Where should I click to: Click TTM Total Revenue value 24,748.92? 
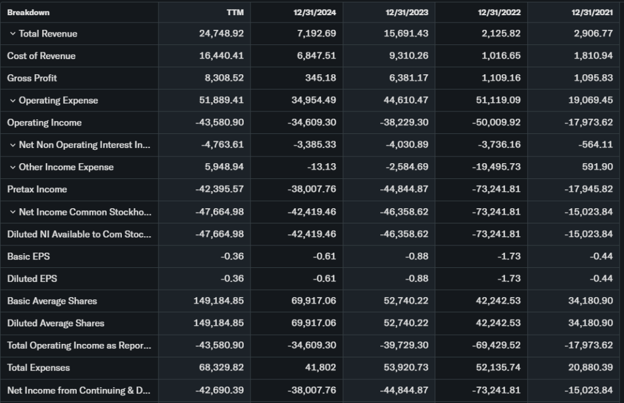(x=222, y=33)
